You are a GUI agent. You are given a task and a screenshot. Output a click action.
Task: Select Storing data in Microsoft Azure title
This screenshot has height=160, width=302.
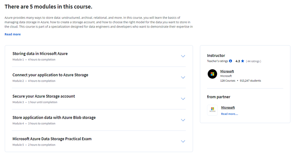point(40,53)
